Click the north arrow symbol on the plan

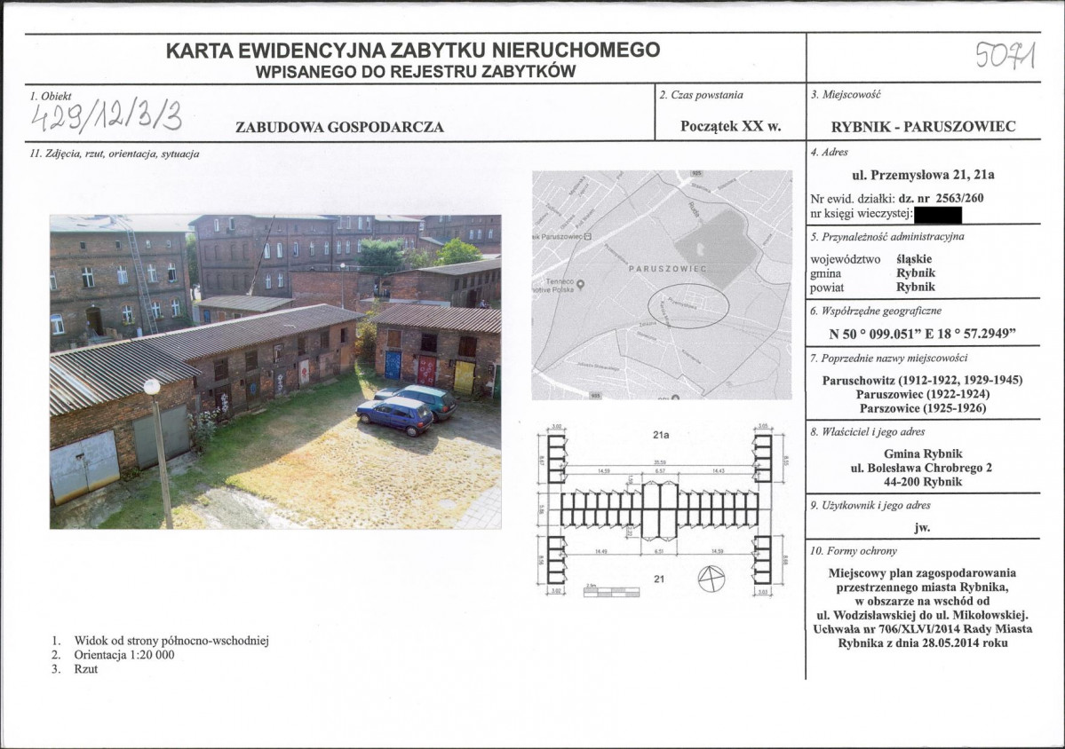[x=711, y=578]
